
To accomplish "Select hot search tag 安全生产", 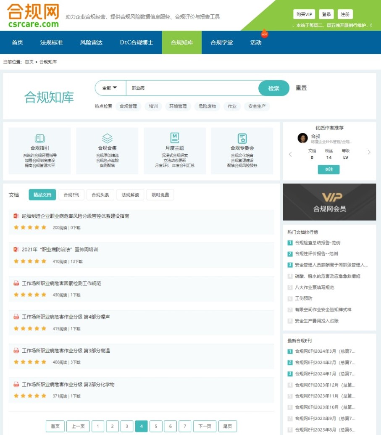I will pyautogui.click(x=257, y=106).
